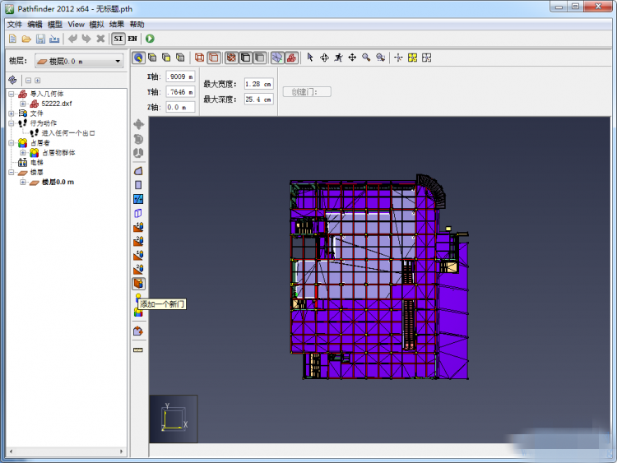Viewport: 617px width, 463px height.
Task: Open the 结果 menu
Action: pyautogui.click(x=117, y=25)
